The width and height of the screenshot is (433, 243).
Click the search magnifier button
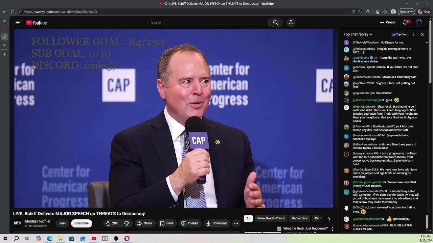click(275, 22)
